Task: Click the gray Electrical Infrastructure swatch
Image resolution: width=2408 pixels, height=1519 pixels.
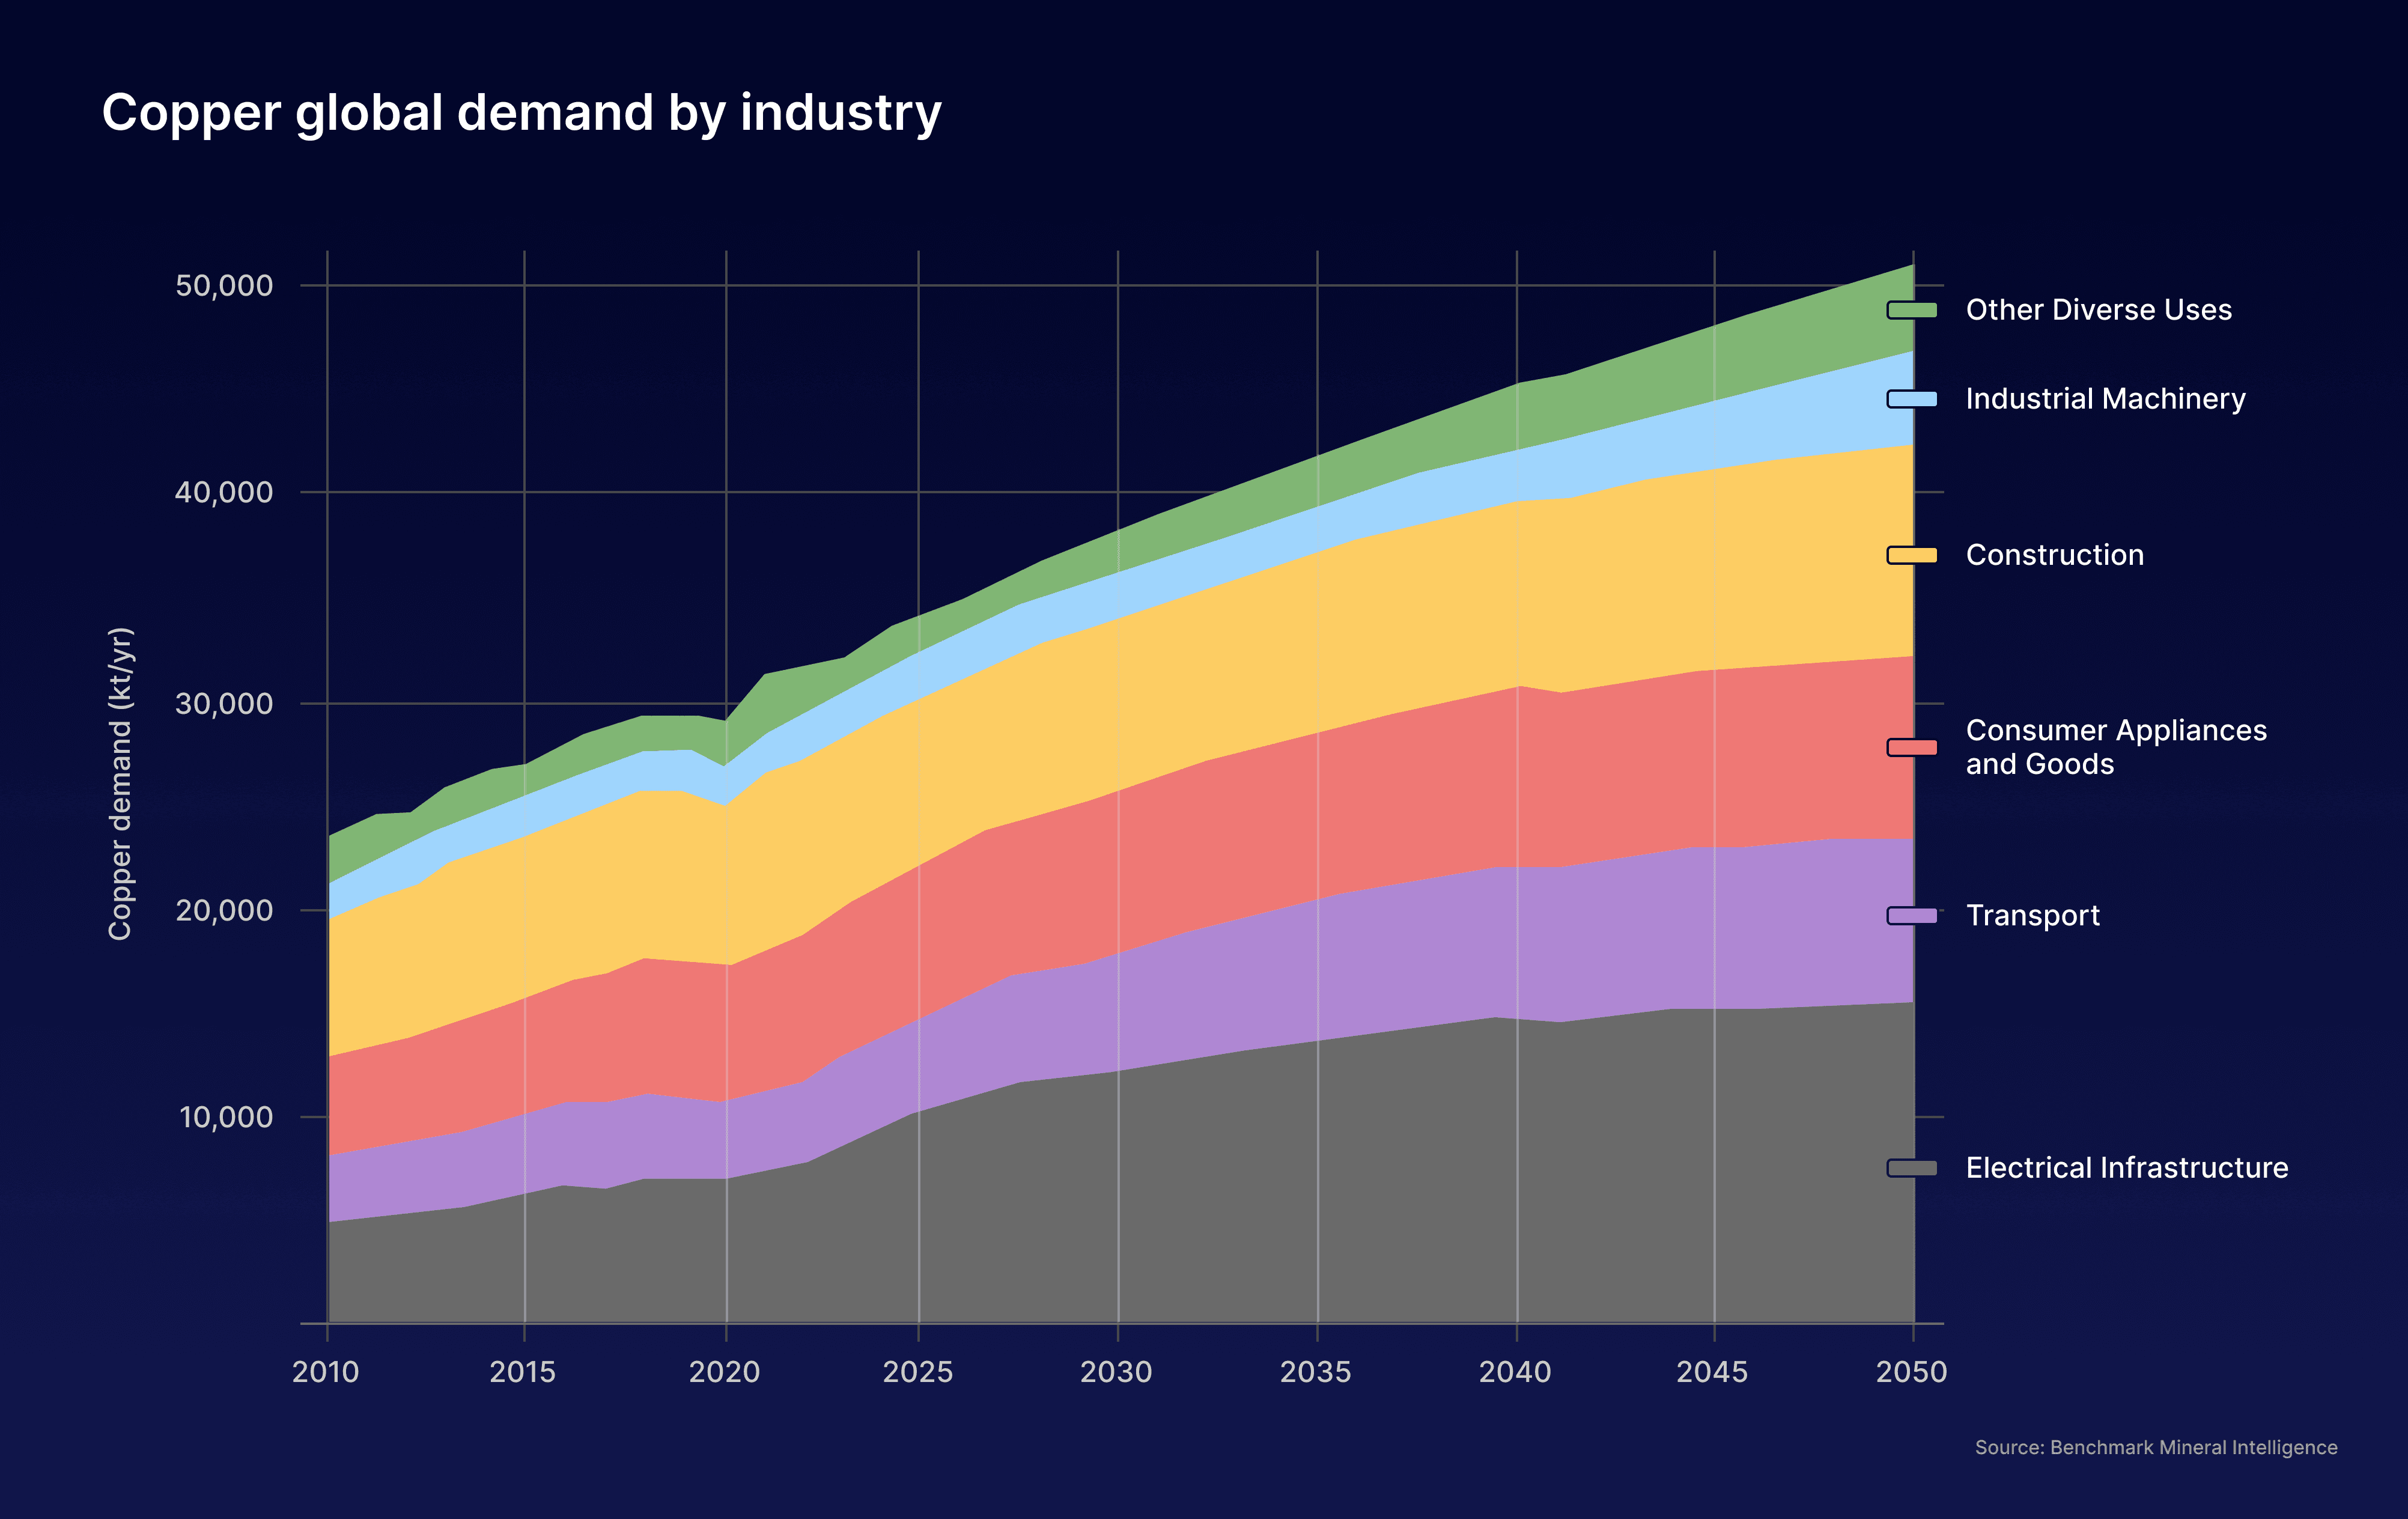Action: point(1911,1168)
